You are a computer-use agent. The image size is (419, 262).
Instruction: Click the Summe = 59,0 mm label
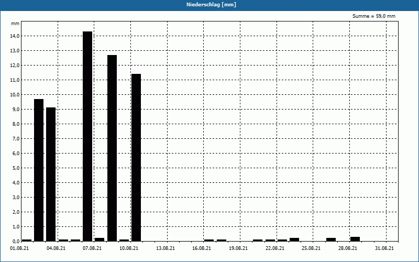(x=374, y=16)
